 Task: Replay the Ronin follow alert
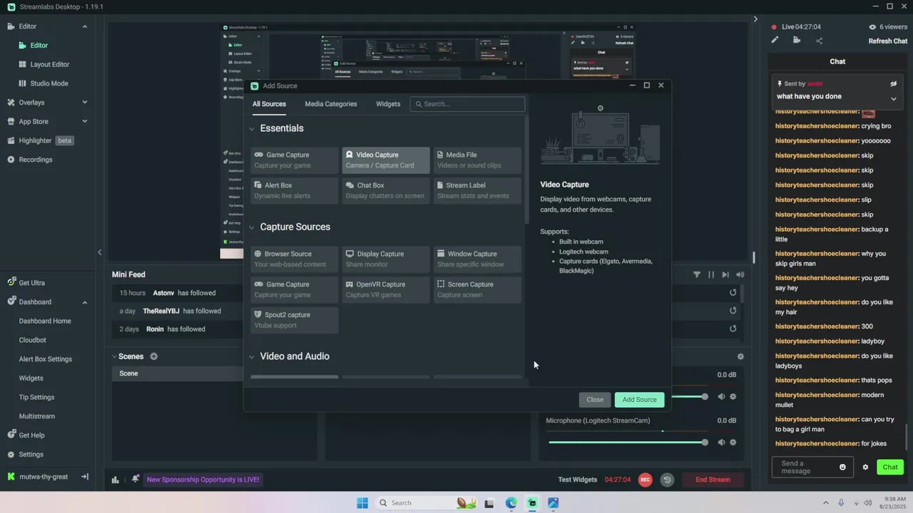733,329
